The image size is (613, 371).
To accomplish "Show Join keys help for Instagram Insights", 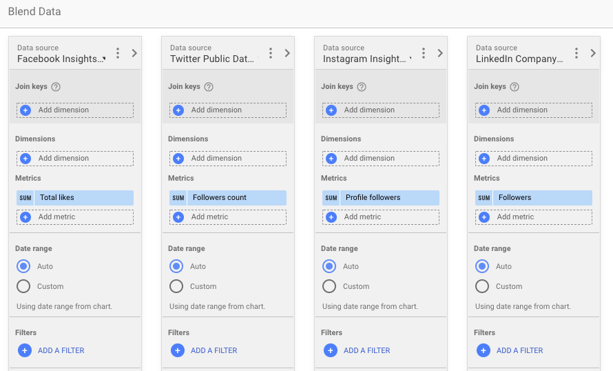I will coord(362,87).
